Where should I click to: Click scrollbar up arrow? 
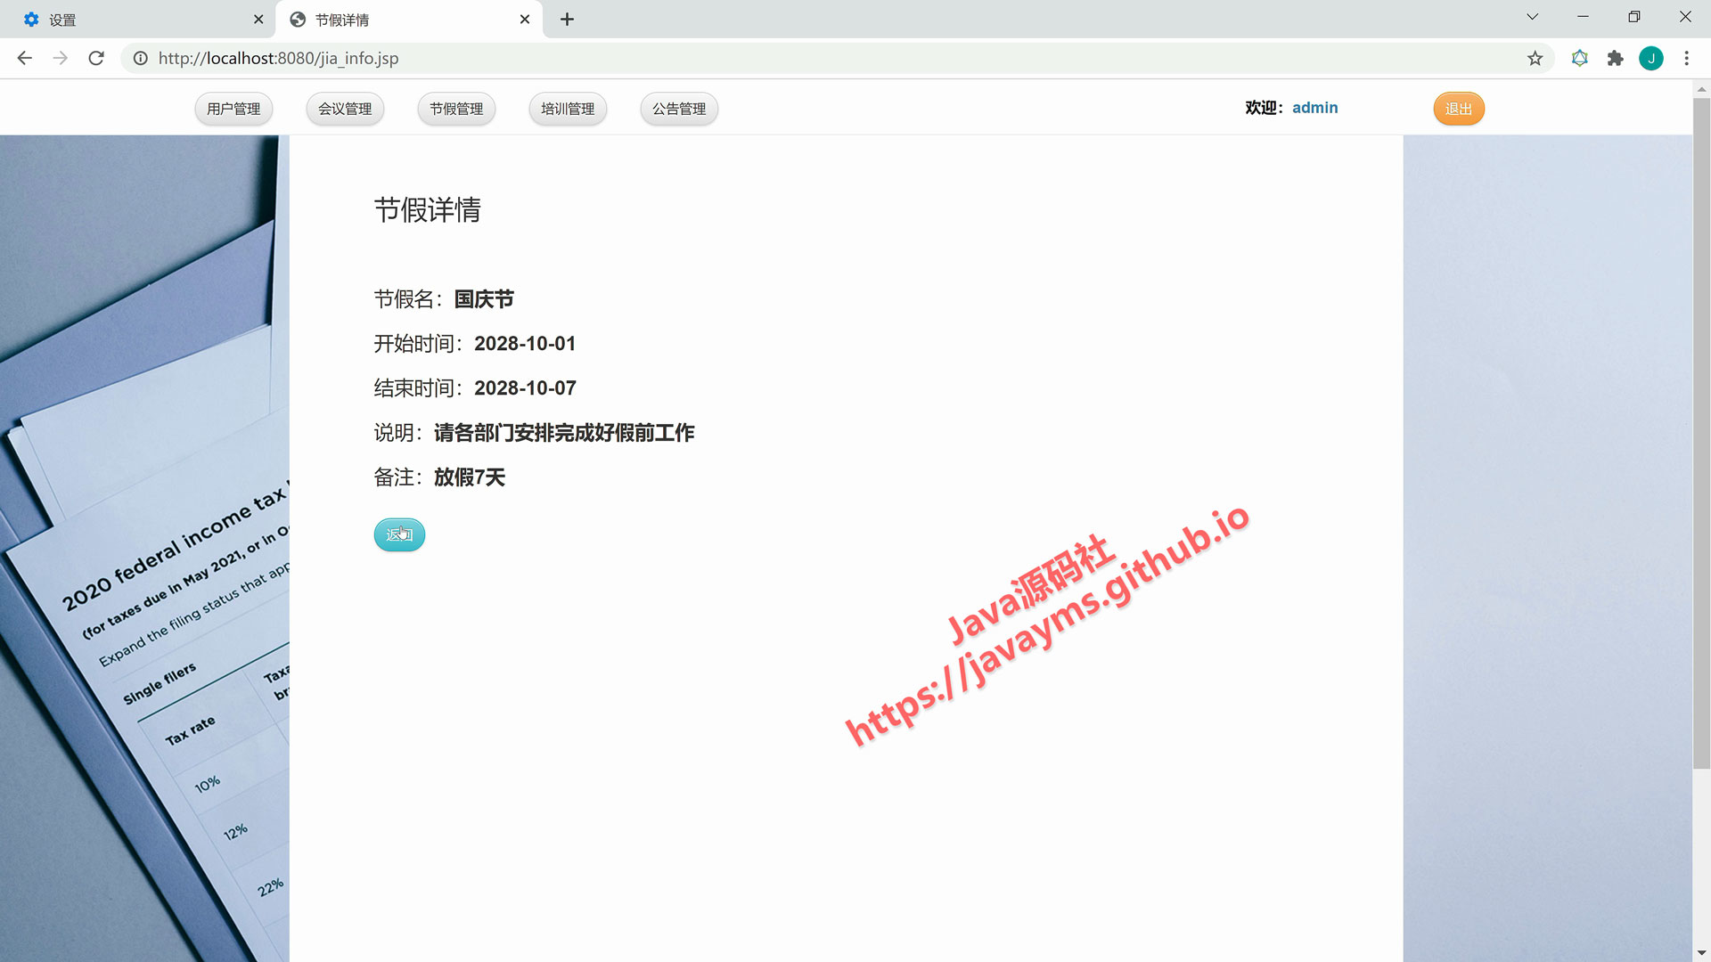[x=1701, y=89]
